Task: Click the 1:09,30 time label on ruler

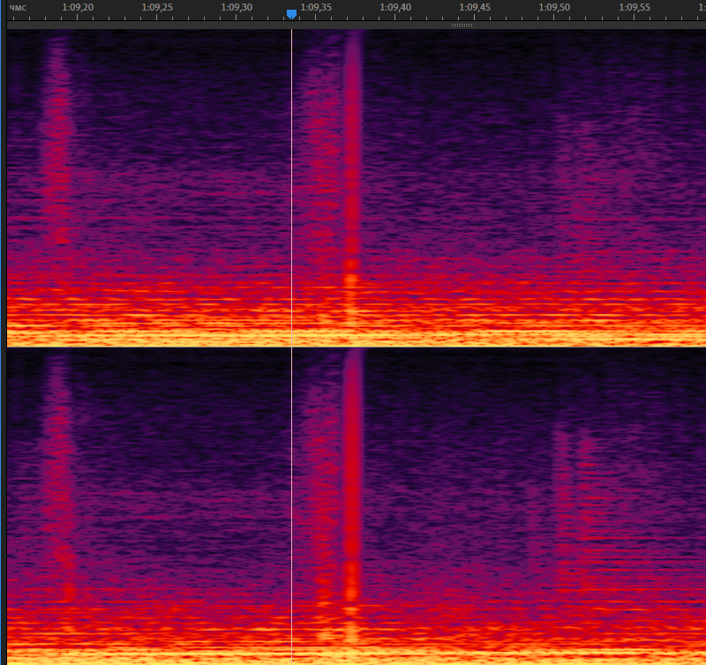Action: [x=237, y=7]
